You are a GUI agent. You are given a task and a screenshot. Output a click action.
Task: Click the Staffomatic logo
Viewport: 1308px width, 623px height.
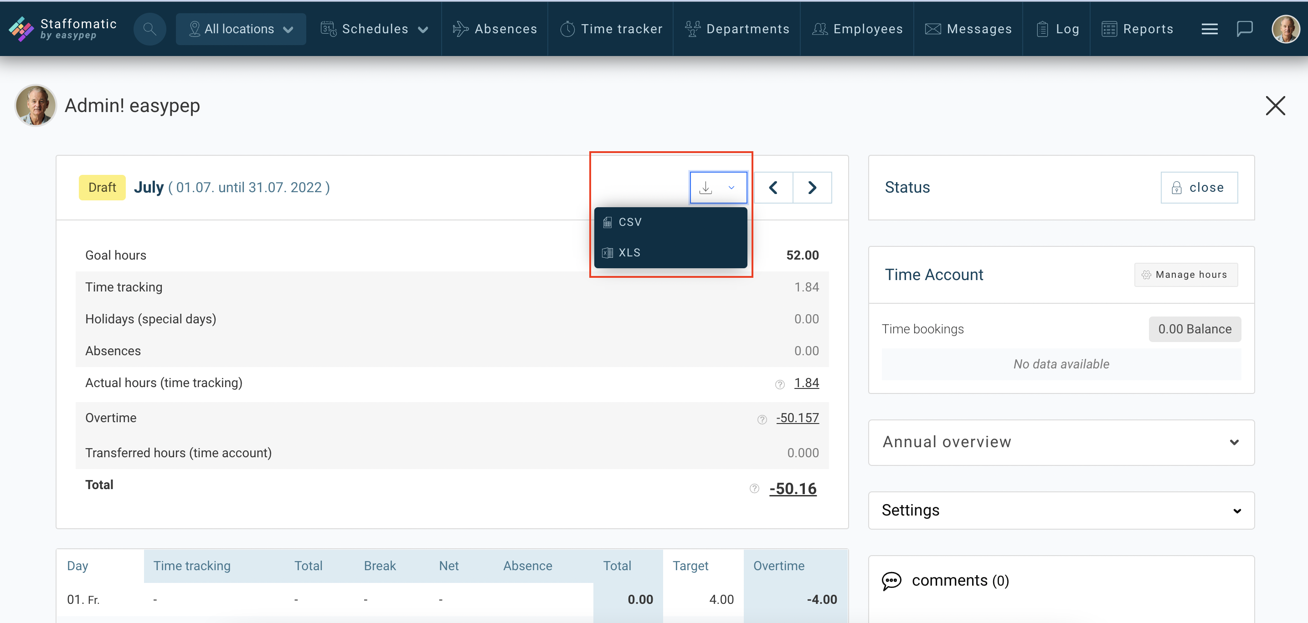63,29
